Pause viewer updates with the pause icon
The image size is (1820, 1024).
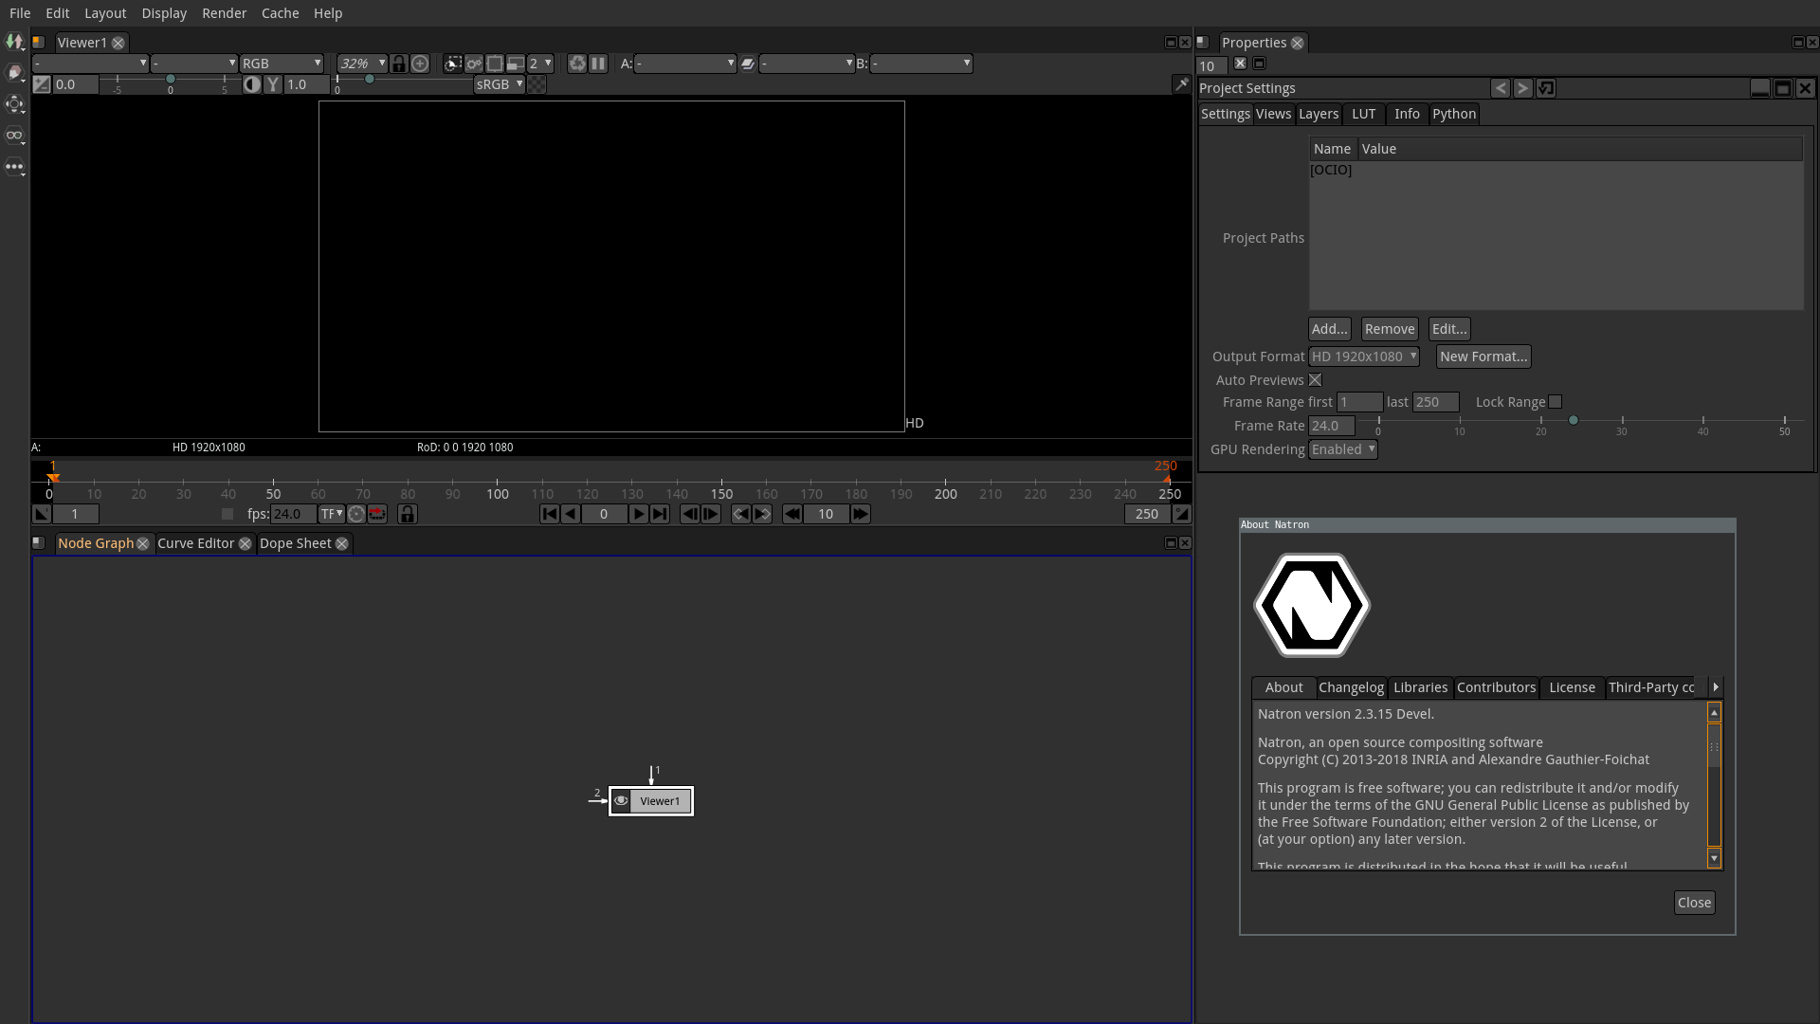(598, 64)
